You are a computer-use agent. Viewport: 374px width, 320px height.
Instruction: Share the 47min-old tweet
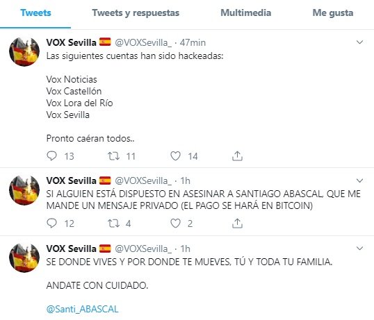pos(237,156)
